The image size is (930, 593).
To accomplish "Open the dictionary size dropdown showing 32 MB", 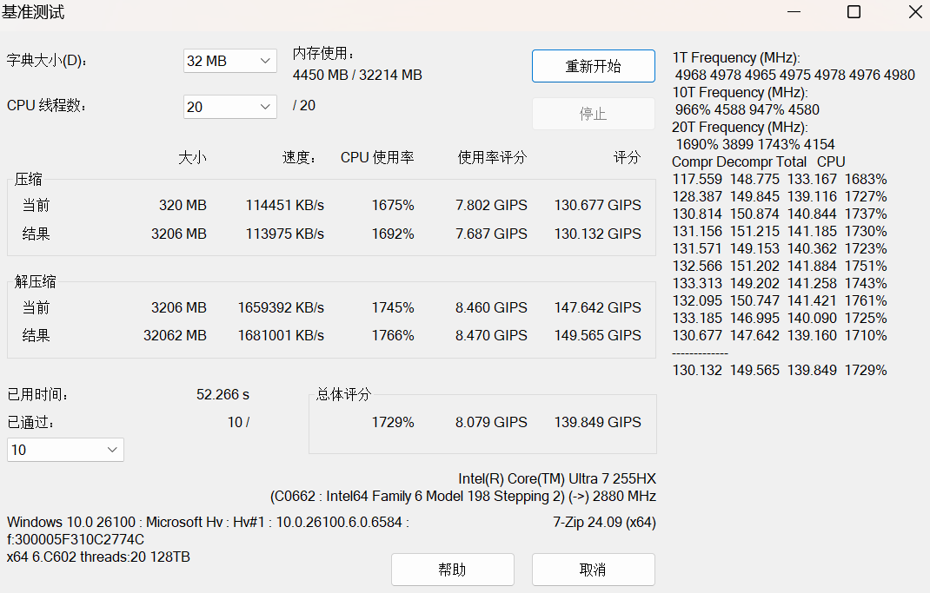I will point(230,61).
